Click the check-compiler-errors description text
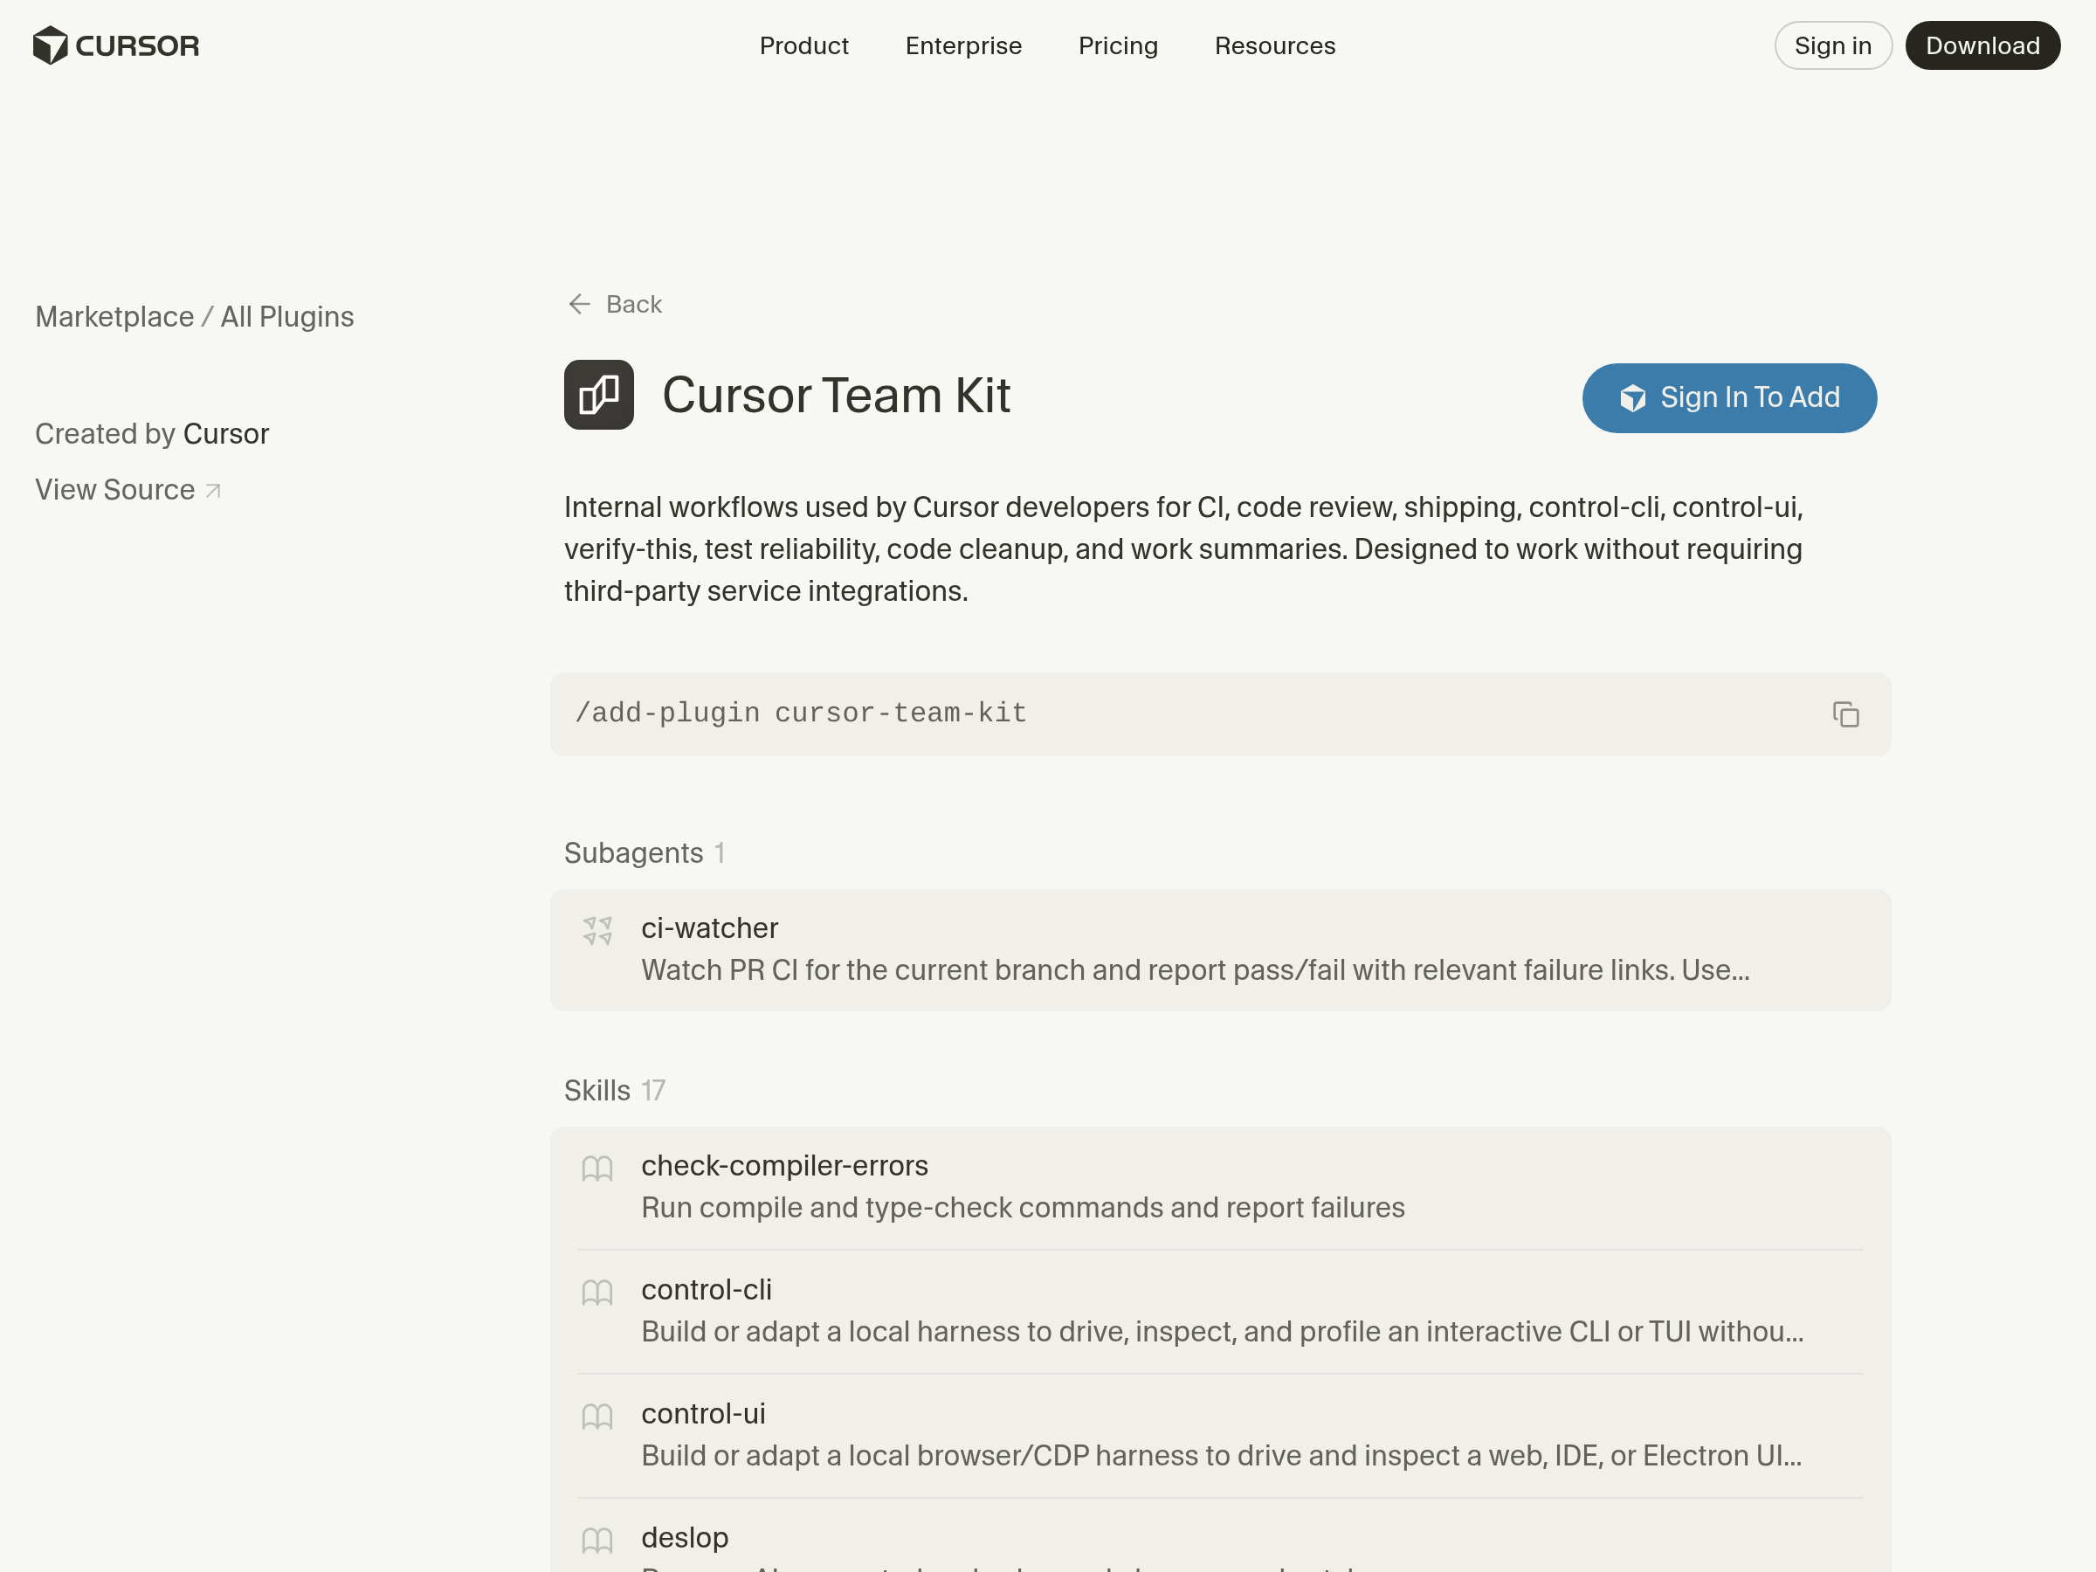 click(x=1023, y=1207)
